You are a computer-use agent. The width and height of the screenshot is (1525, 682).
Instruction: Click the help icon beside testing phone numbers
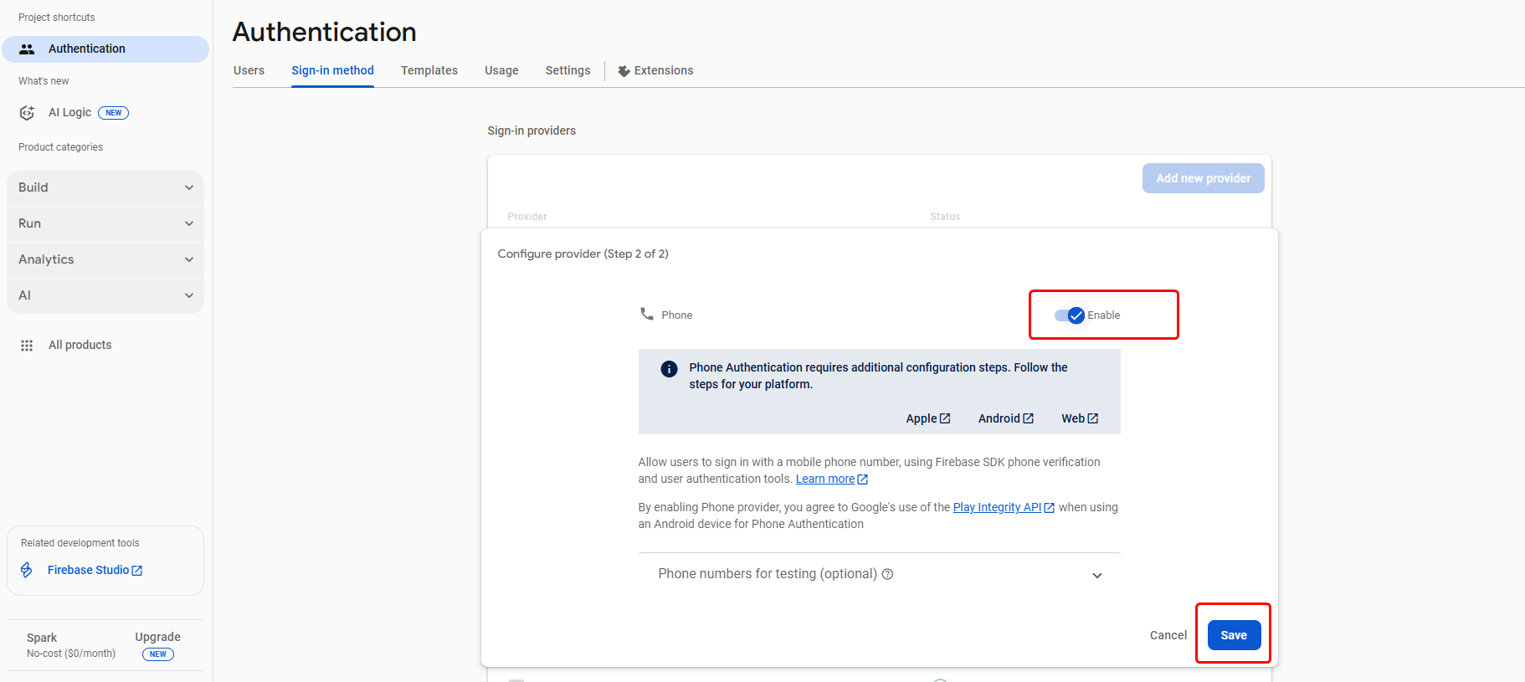[888, 574]
